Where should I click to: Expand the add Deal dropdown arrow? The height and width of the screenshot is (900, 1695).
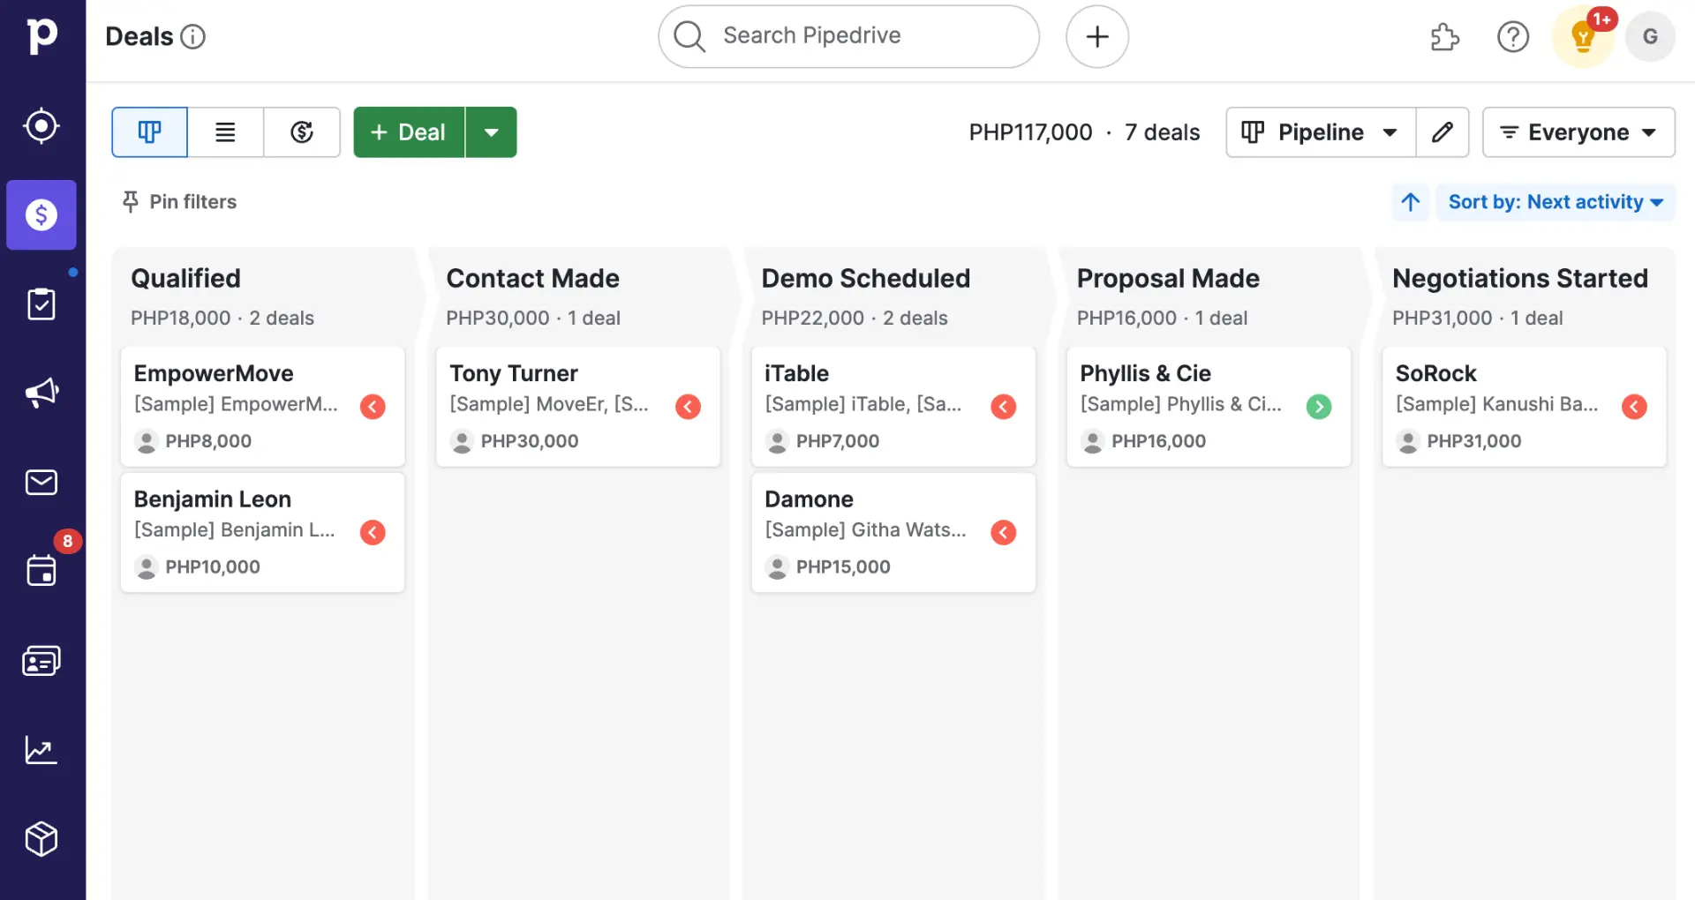[x=491, y=132]
